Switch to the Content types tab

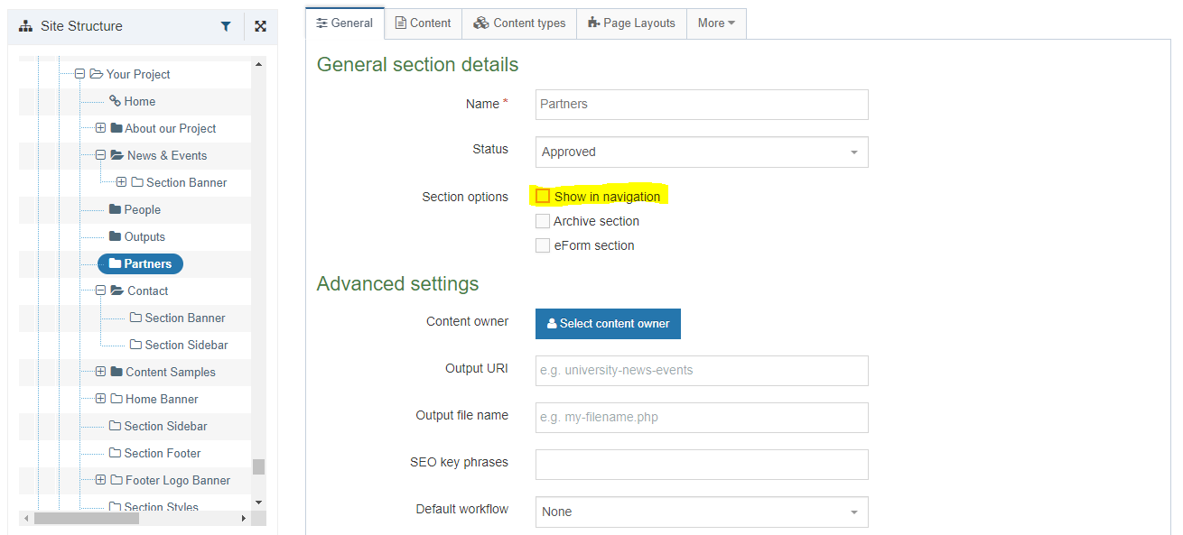pyautogui.click(x=519, y=23)
